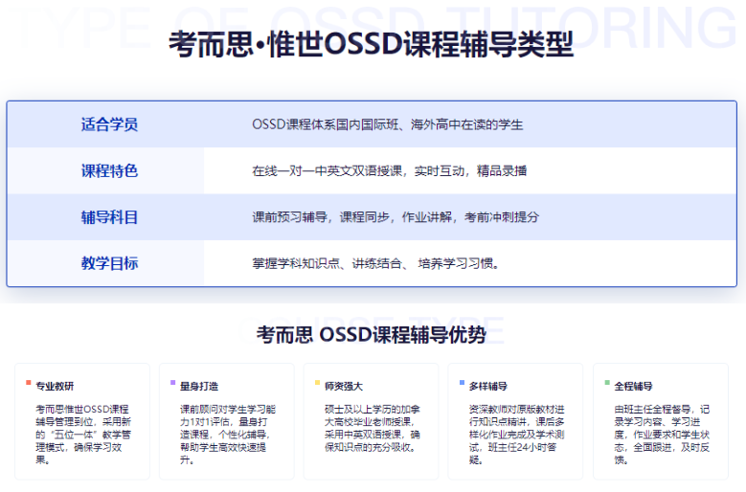Open the 师资强大 card title
This screenshot has height=492, width=746.
coord(344,386)
